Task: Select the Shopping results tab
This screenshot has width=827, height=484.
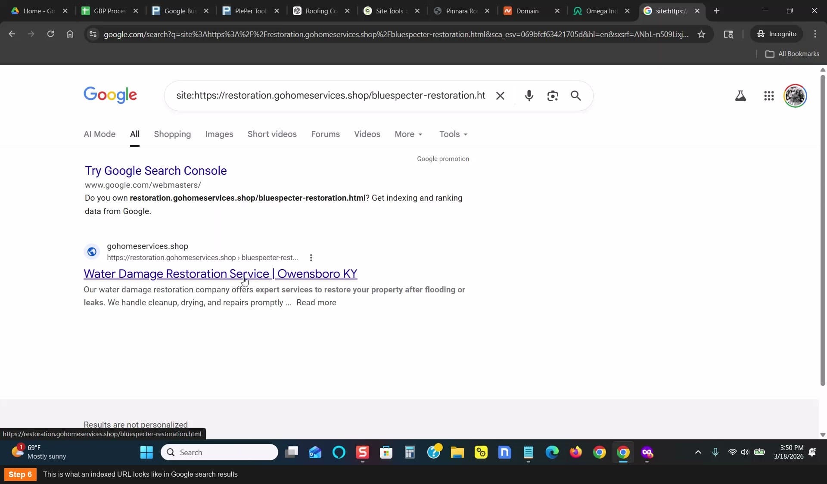Action: 172,134
